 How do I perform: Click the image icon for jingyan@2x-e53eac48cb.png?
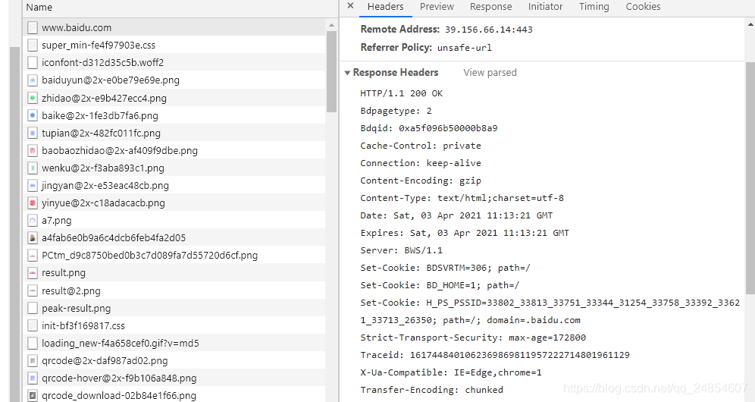(33, 185)
